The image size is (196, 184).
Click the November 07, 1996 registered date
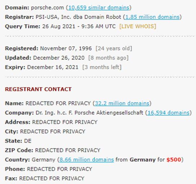click(66, 49)
